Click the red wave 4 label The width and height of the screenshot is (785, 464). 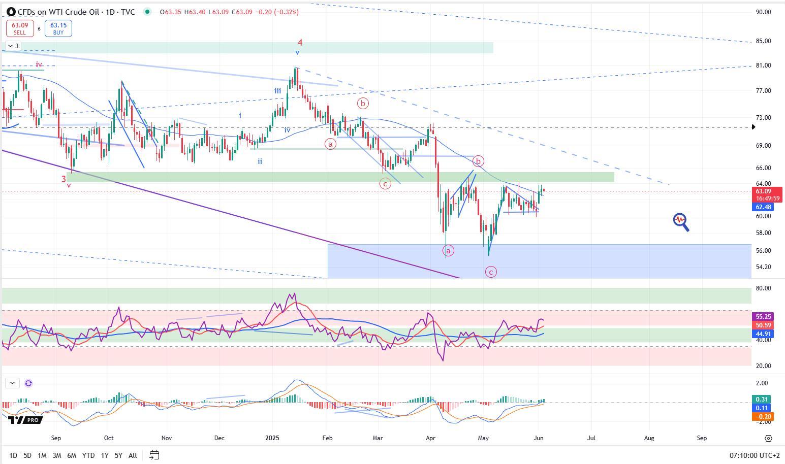click(x=300, y=43)
